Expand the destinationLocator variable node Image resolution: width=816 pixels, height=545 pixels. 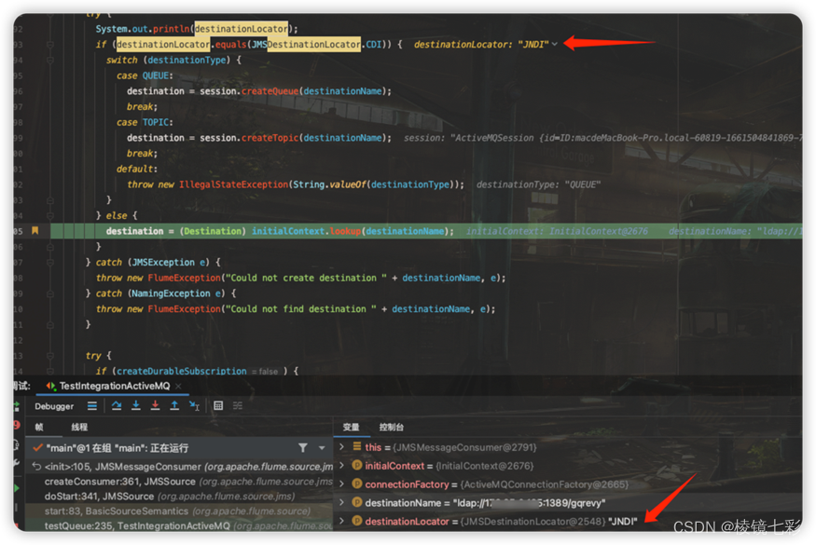(x=341, y=521)
